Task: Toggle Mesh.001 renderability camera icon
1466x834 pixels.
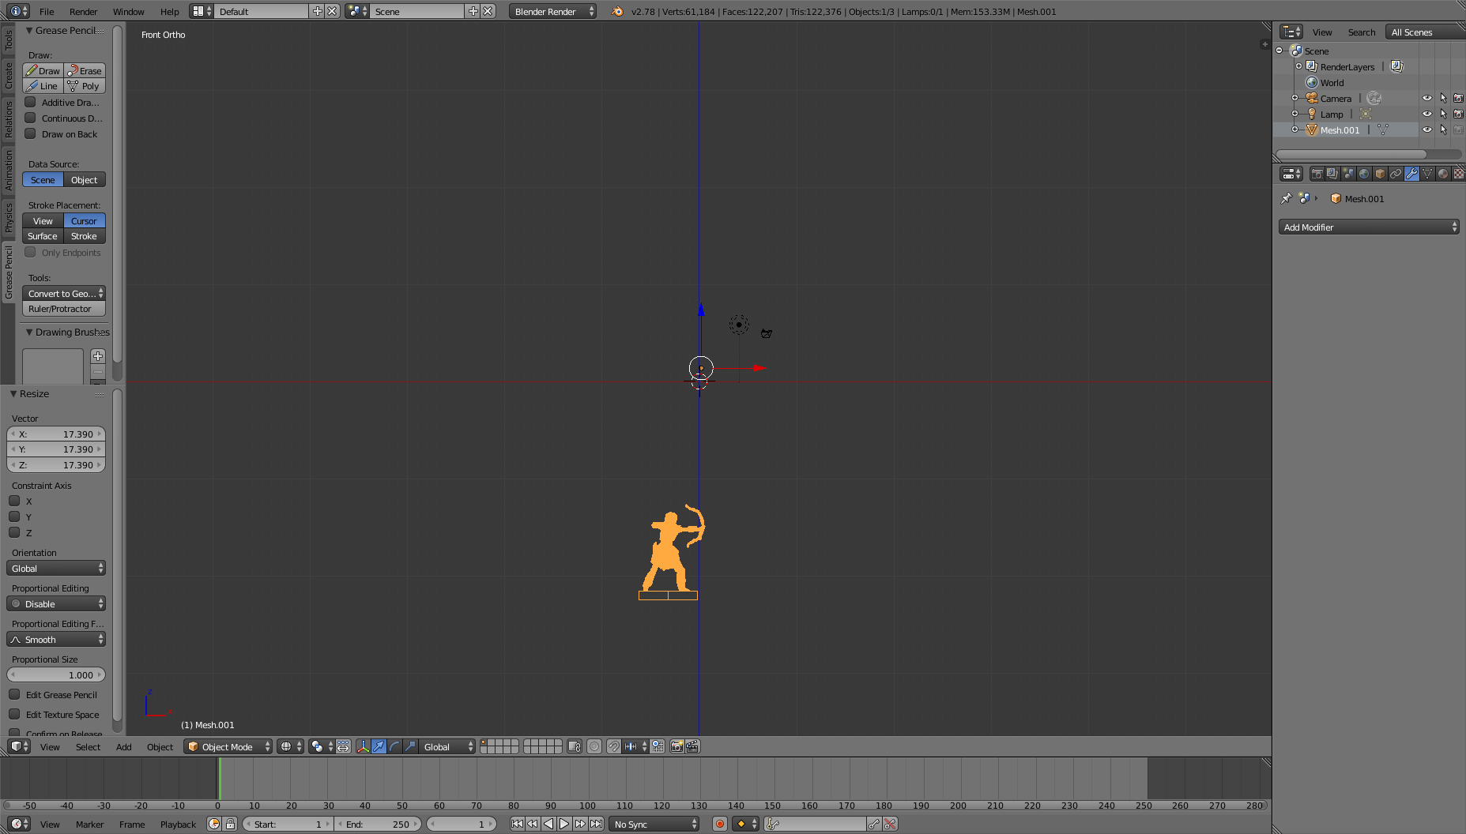Action: tap(1459, 130)
